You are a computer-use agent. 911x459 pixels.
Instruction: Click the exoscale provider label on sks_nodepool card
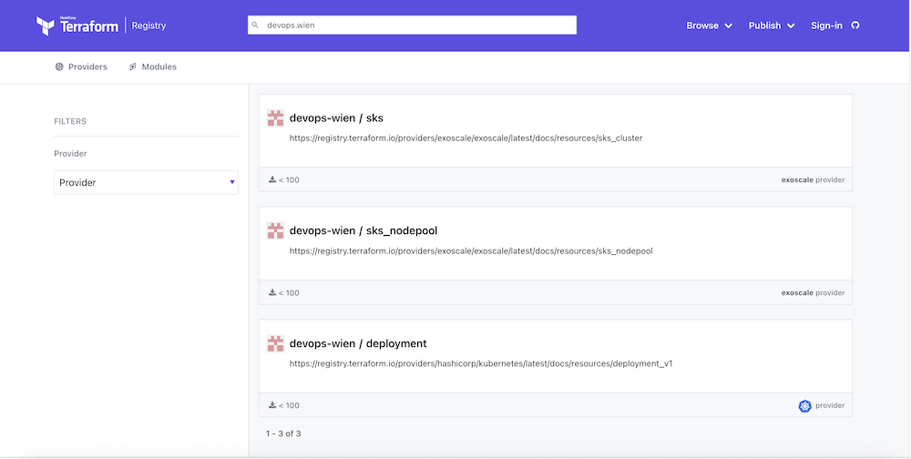click(813, 293)
